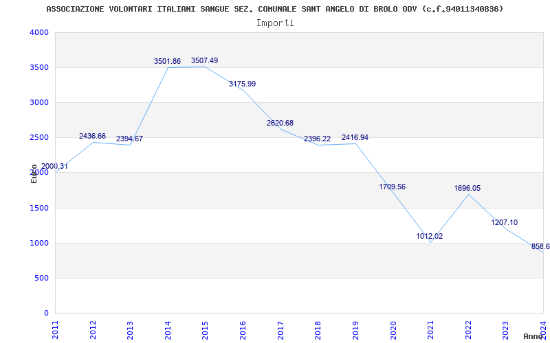
Task: Select the 3501.86 point label
Action: [x=167, y=61]
